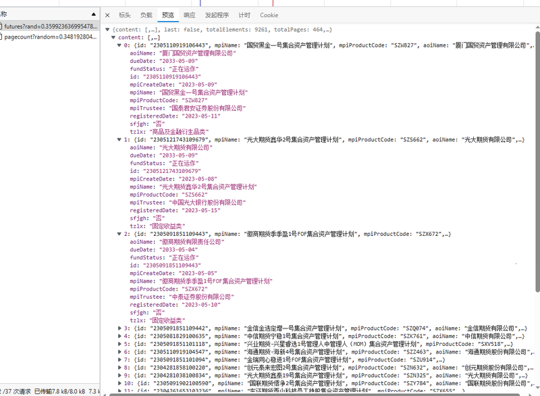Click the mpiProductCode value SZS662 property row
Image resolution: width=540 pixels, height=396 pixels.
tap(169, 195)
